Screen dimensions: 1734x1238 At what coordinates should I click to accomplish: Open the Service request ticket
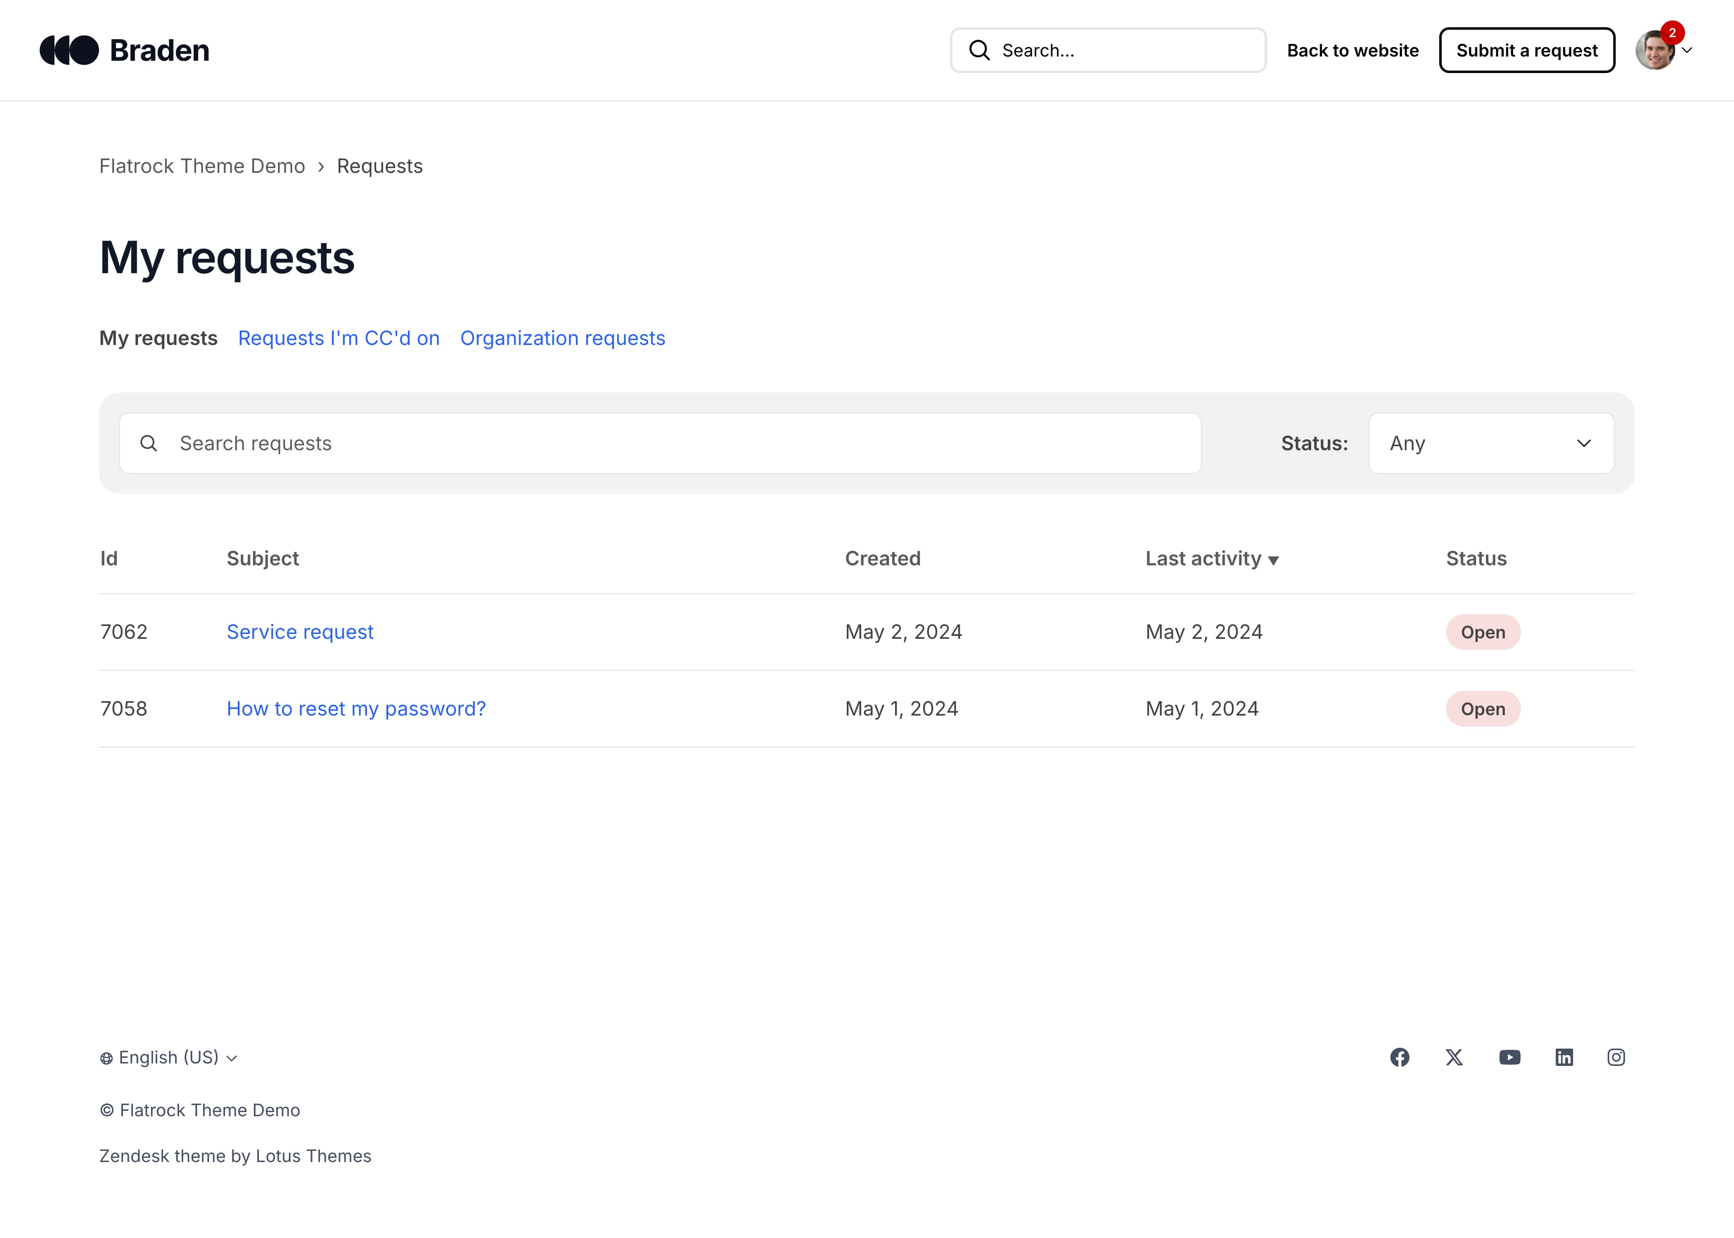click(x=300, y=632)
